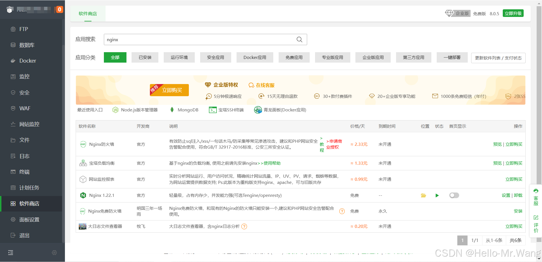Click 安装 for Nginx免费防火墙
Screen dimensions: 542x262
(x=518, y=211)
